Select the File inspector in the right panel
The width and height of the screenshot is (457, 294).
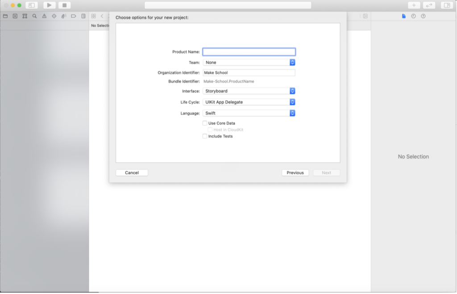pos(404,16)
